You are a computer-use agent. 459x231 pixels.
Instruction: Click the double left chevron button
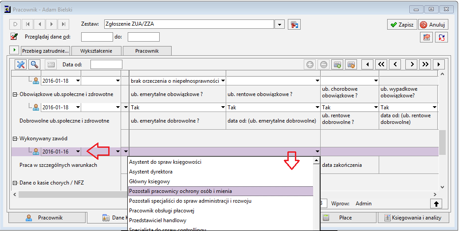click(381, 64)
